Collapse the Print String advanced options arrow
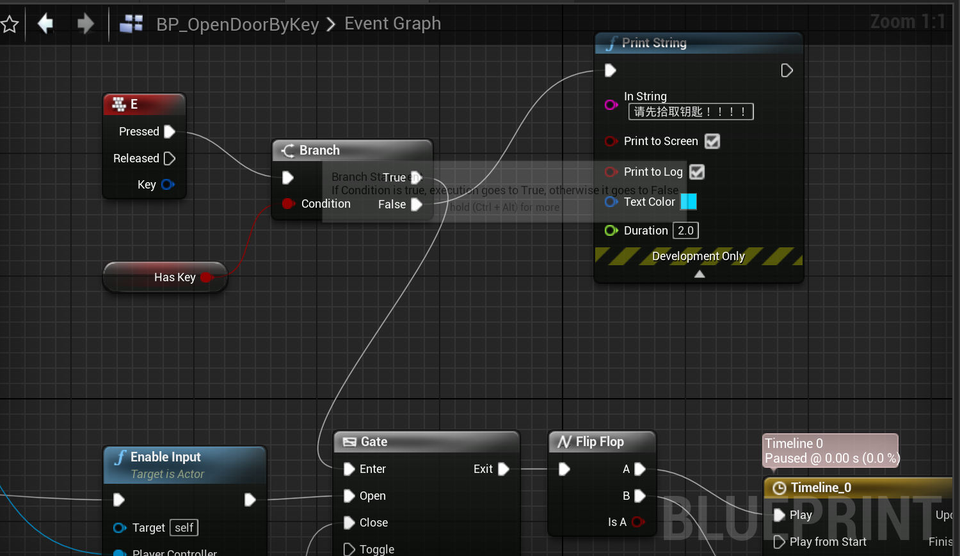Viewport: 960px width, 556px height. (700, 274)
